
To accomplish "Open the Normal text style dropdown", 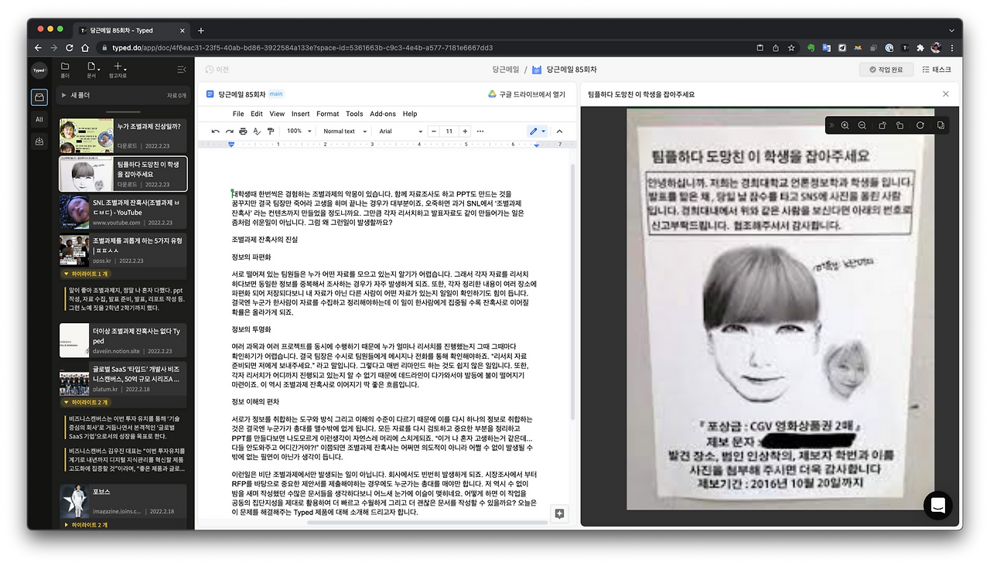I will pos(344,131).
